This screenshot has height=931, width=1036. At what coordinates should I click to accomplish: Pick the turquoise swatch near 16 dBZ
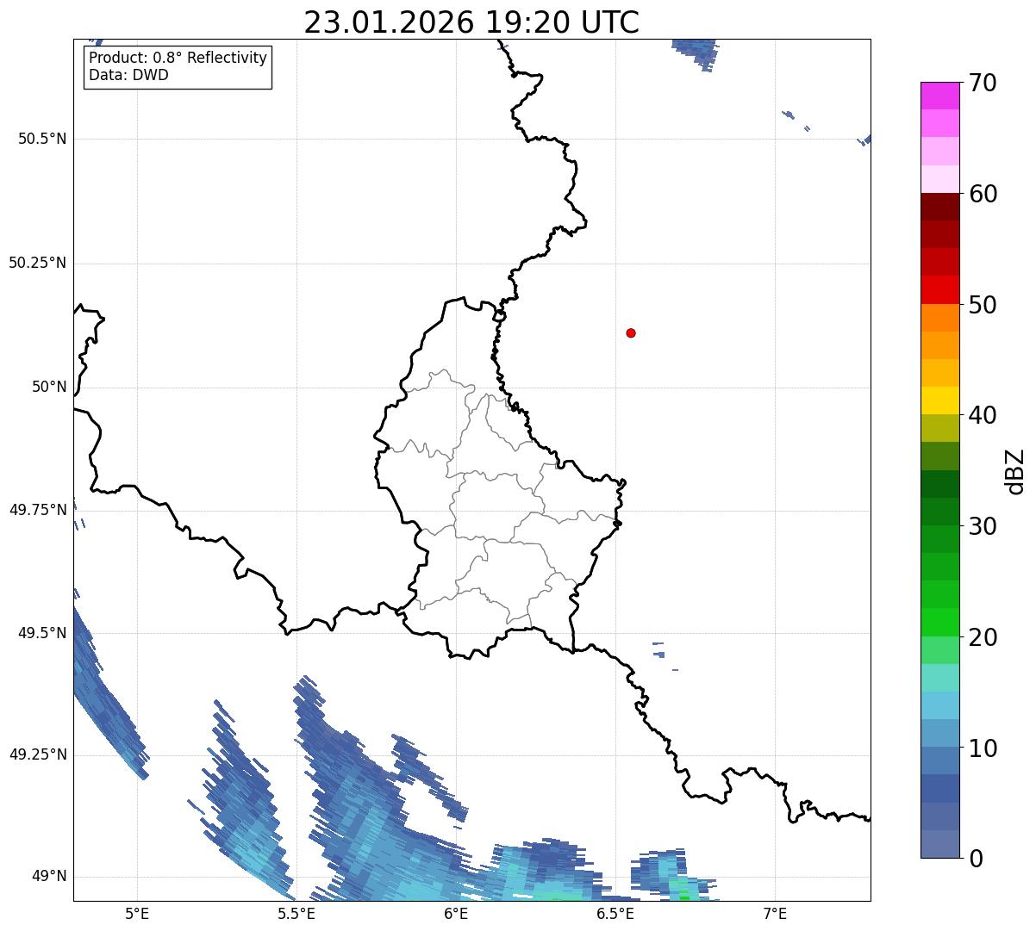tap(940, 678)
